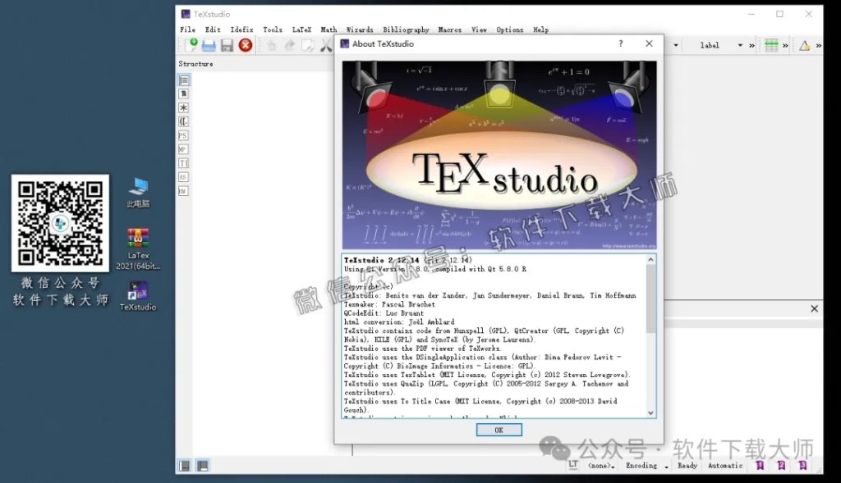Click the Open file folder icon

[x=209, y=46]
